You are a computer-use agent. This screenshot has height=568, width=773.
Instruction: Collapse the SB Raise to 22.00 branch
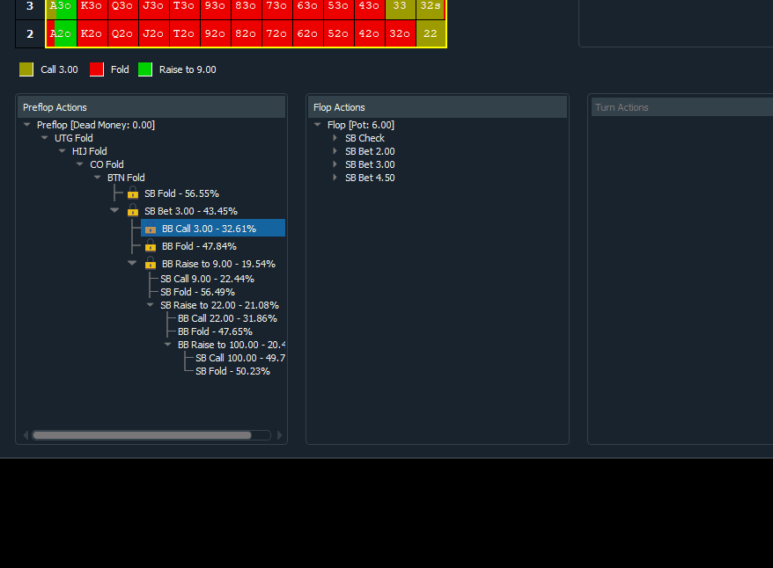(x=151, y=305)
